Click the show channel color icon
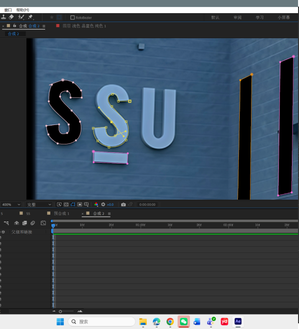 coord(96,204)
